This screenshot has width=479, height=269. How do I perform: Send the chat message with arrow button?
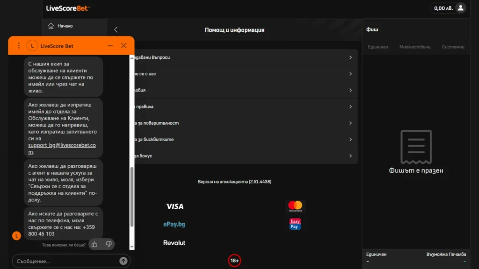(x=123, y=261)
